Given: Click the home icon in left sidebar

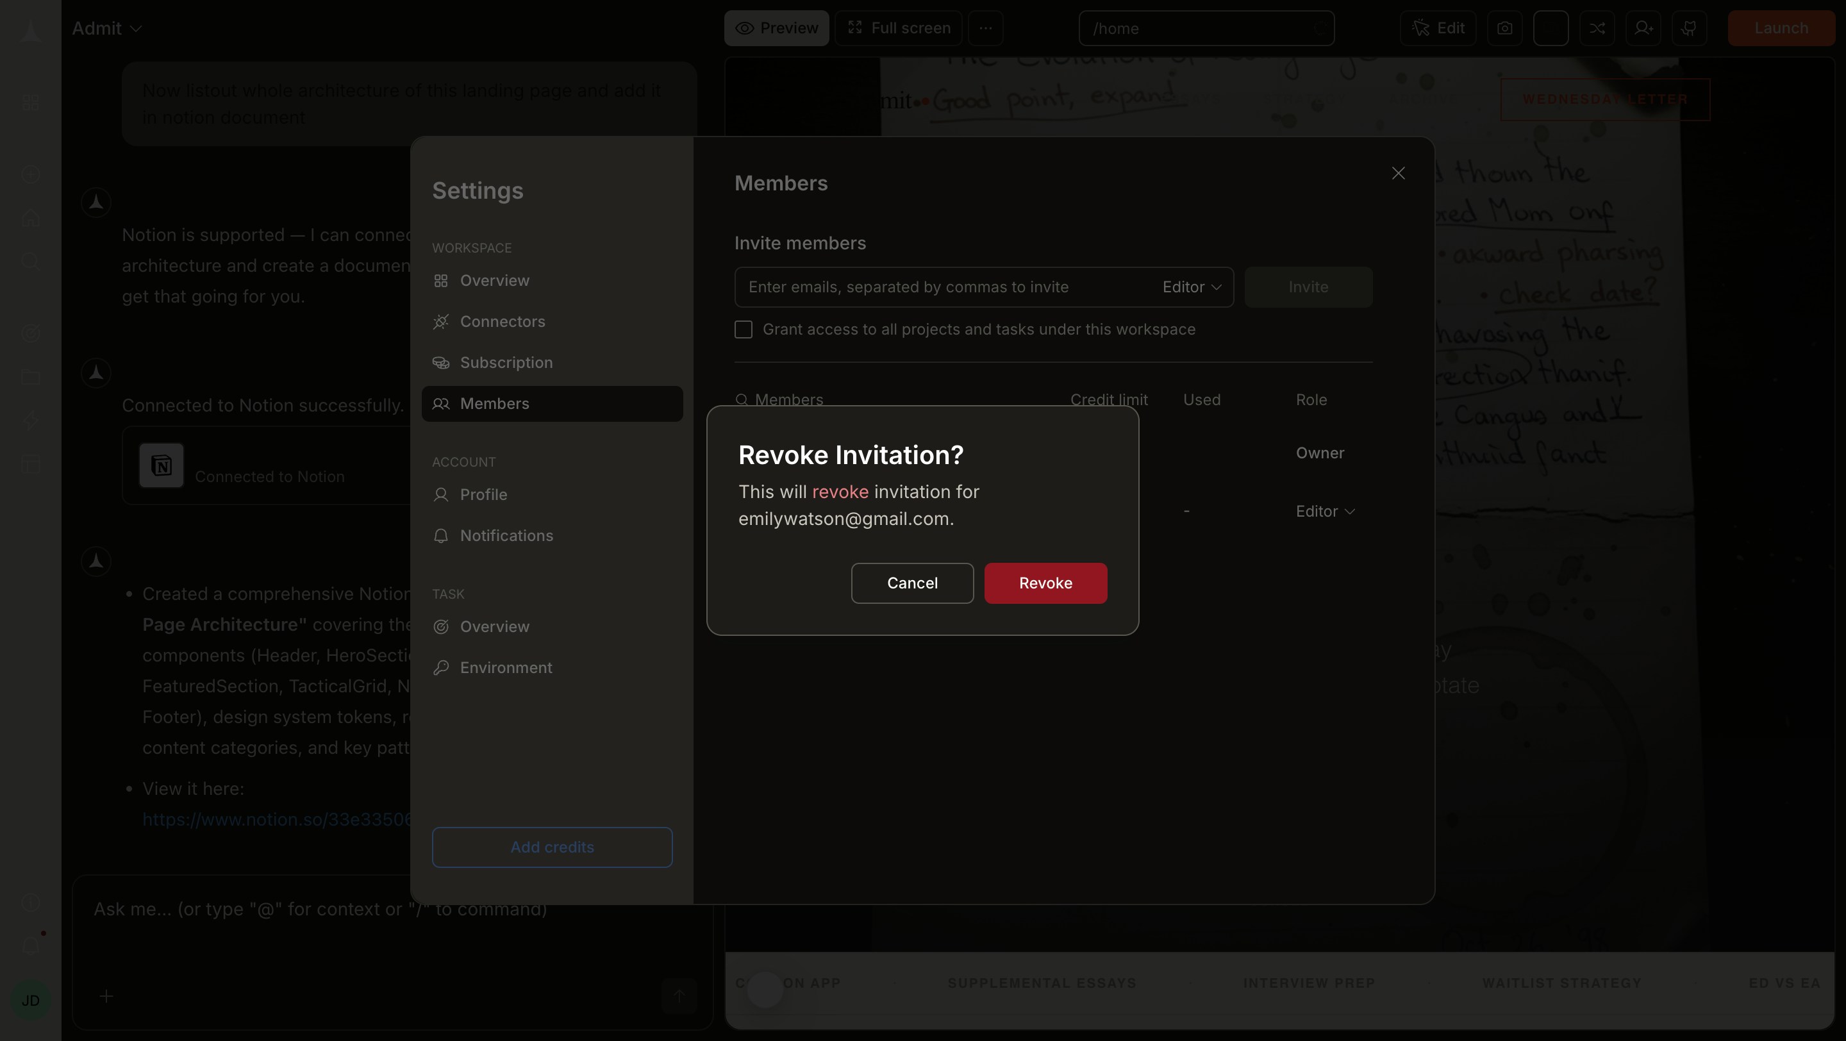Looking at the screenshot, I should click(x=30, y=217).
